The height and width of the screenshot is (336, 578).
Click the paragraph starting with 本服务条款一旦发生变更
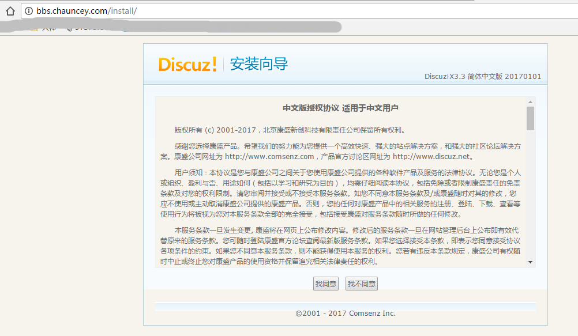340,246
